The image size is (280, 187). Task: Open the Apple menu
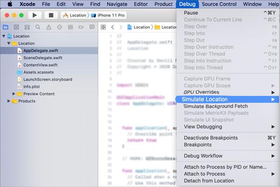point(10,4)
